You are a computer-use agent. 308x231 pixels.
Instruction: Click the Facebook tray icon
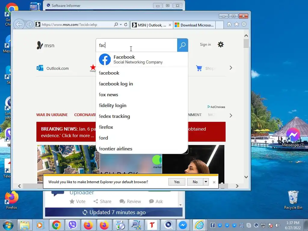(x=213, y=225)
